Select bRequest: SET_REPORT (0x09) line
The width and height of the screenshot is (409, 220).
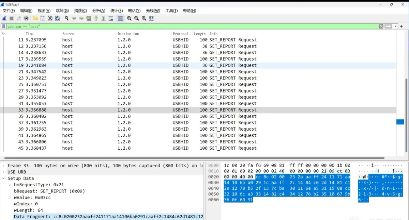49,191
